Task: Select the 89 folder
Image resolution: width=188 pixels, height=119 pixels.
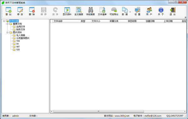Action: coord(18,44)
